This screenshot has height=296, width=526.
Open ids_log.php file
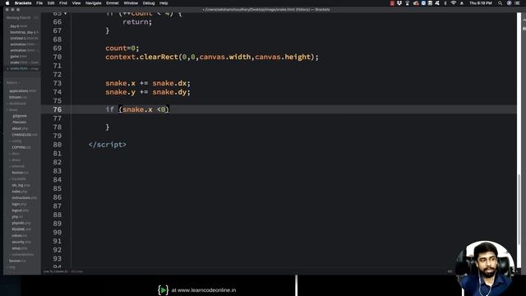coord(21,185)
